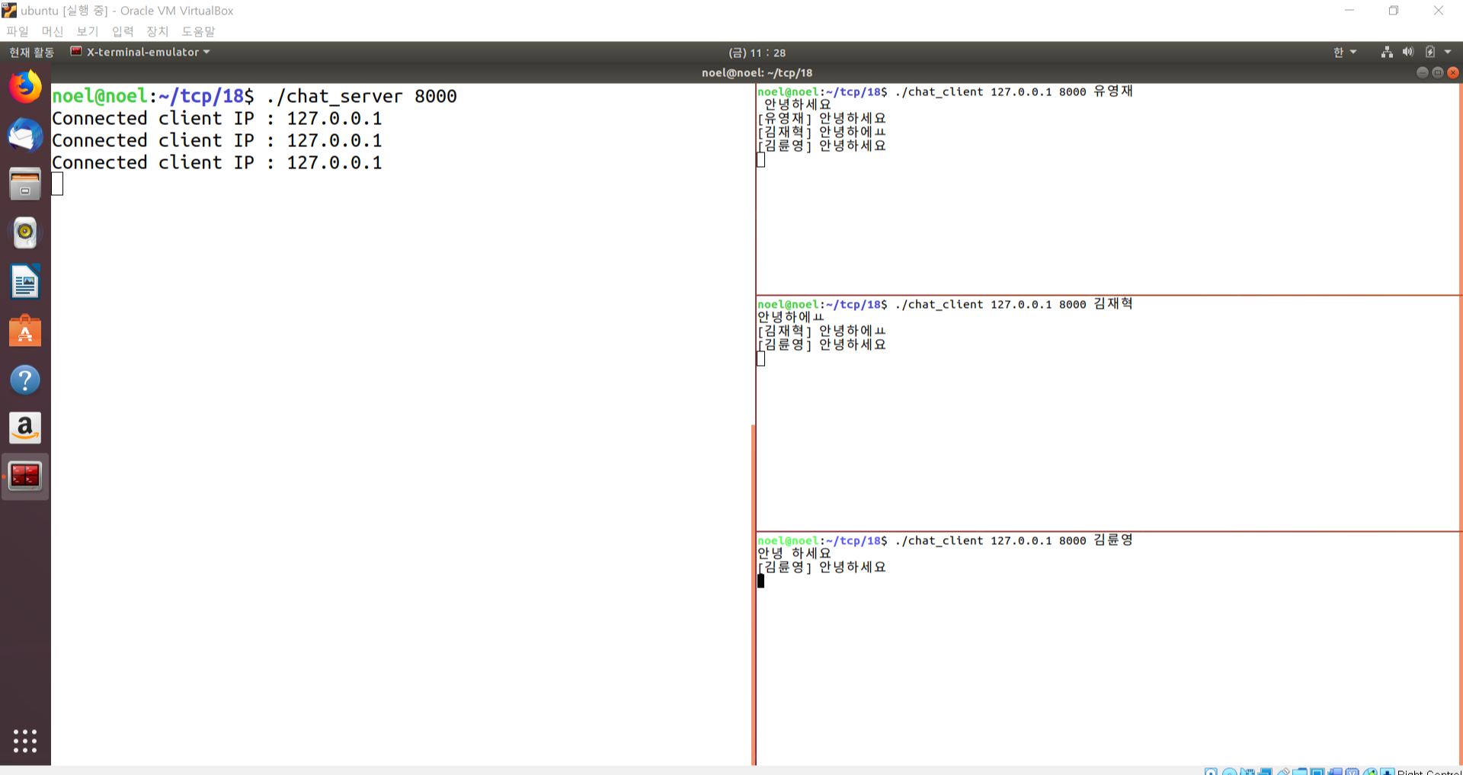Click the first Connected client IP line
Screen dimensions: 1463x775
217,118
